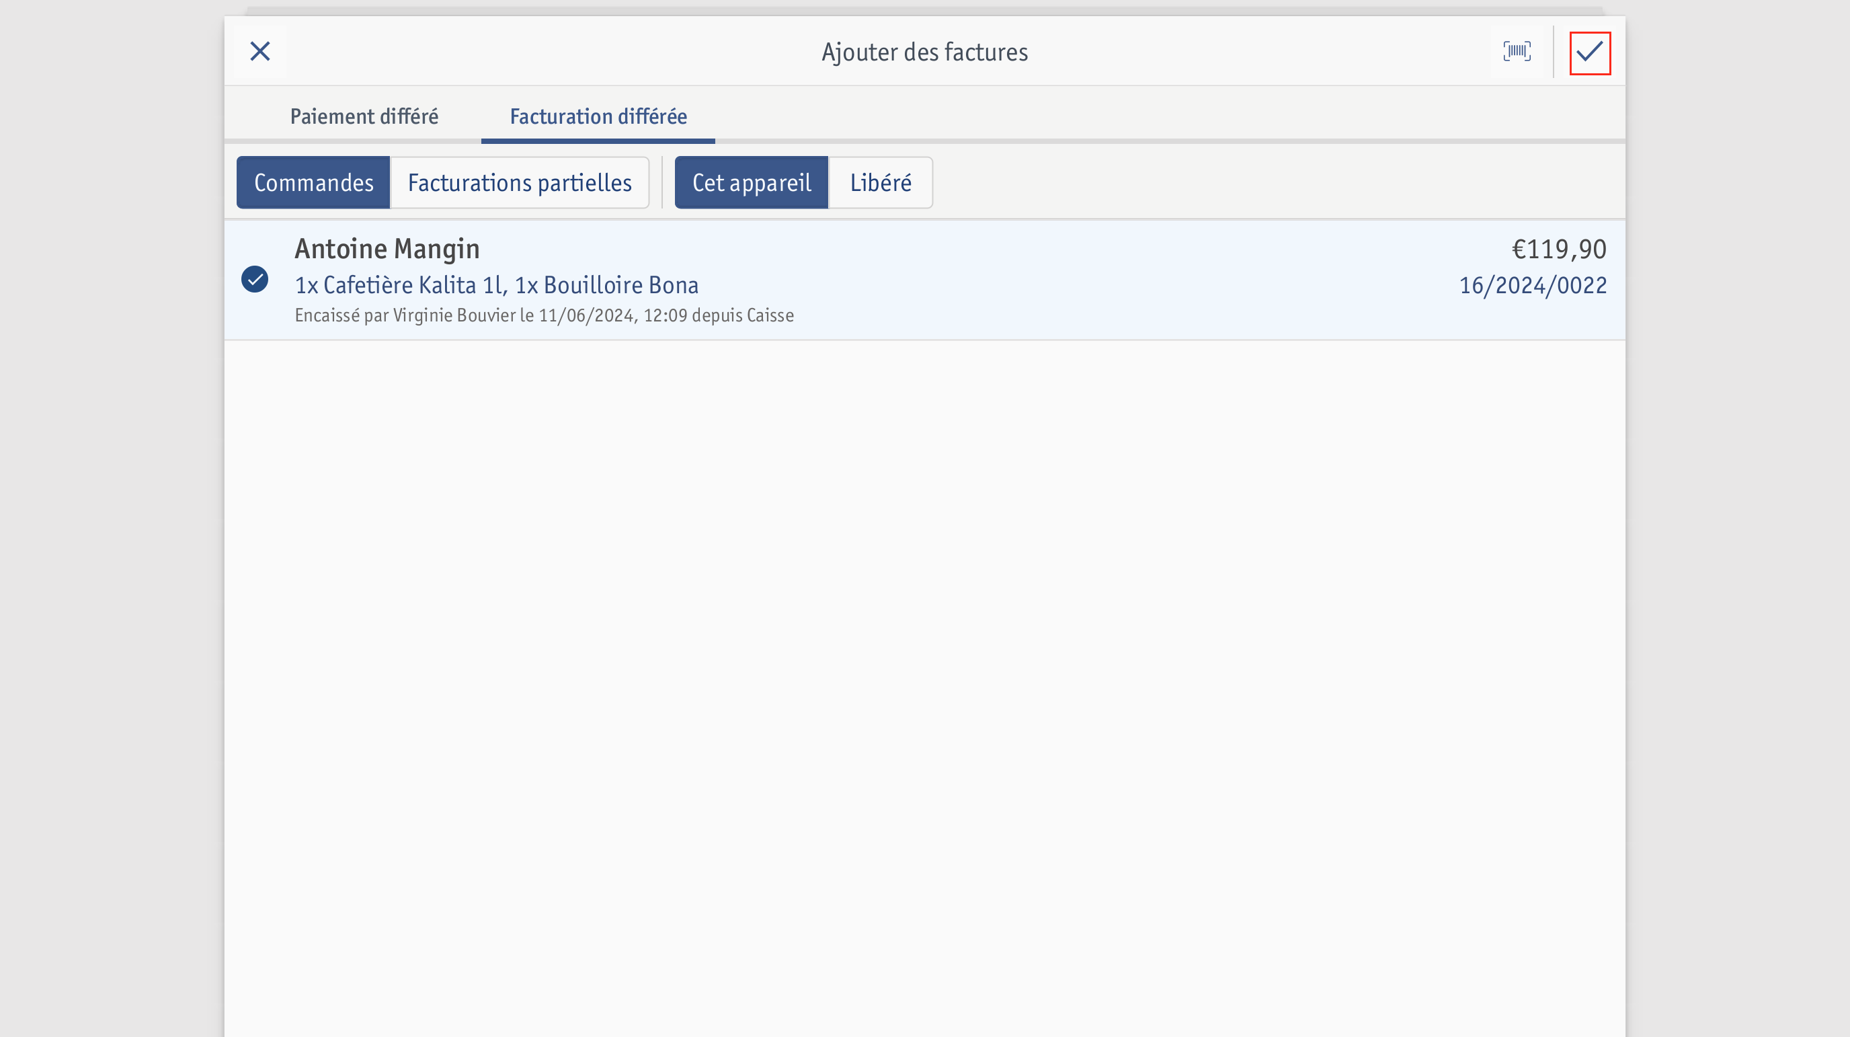Click invoice number 16/2024/0022
Screen dimensions: 1850x1037
click(1533, 285)
